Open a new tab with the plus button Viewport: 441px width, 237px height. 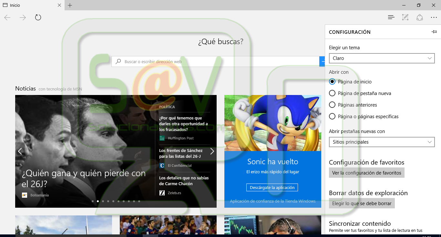[70, 5]
